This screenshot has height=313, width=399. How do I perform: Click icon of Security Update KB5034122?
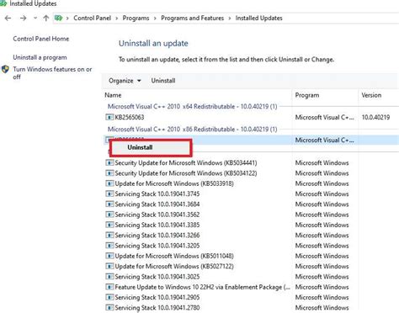(x=109, y=173)
